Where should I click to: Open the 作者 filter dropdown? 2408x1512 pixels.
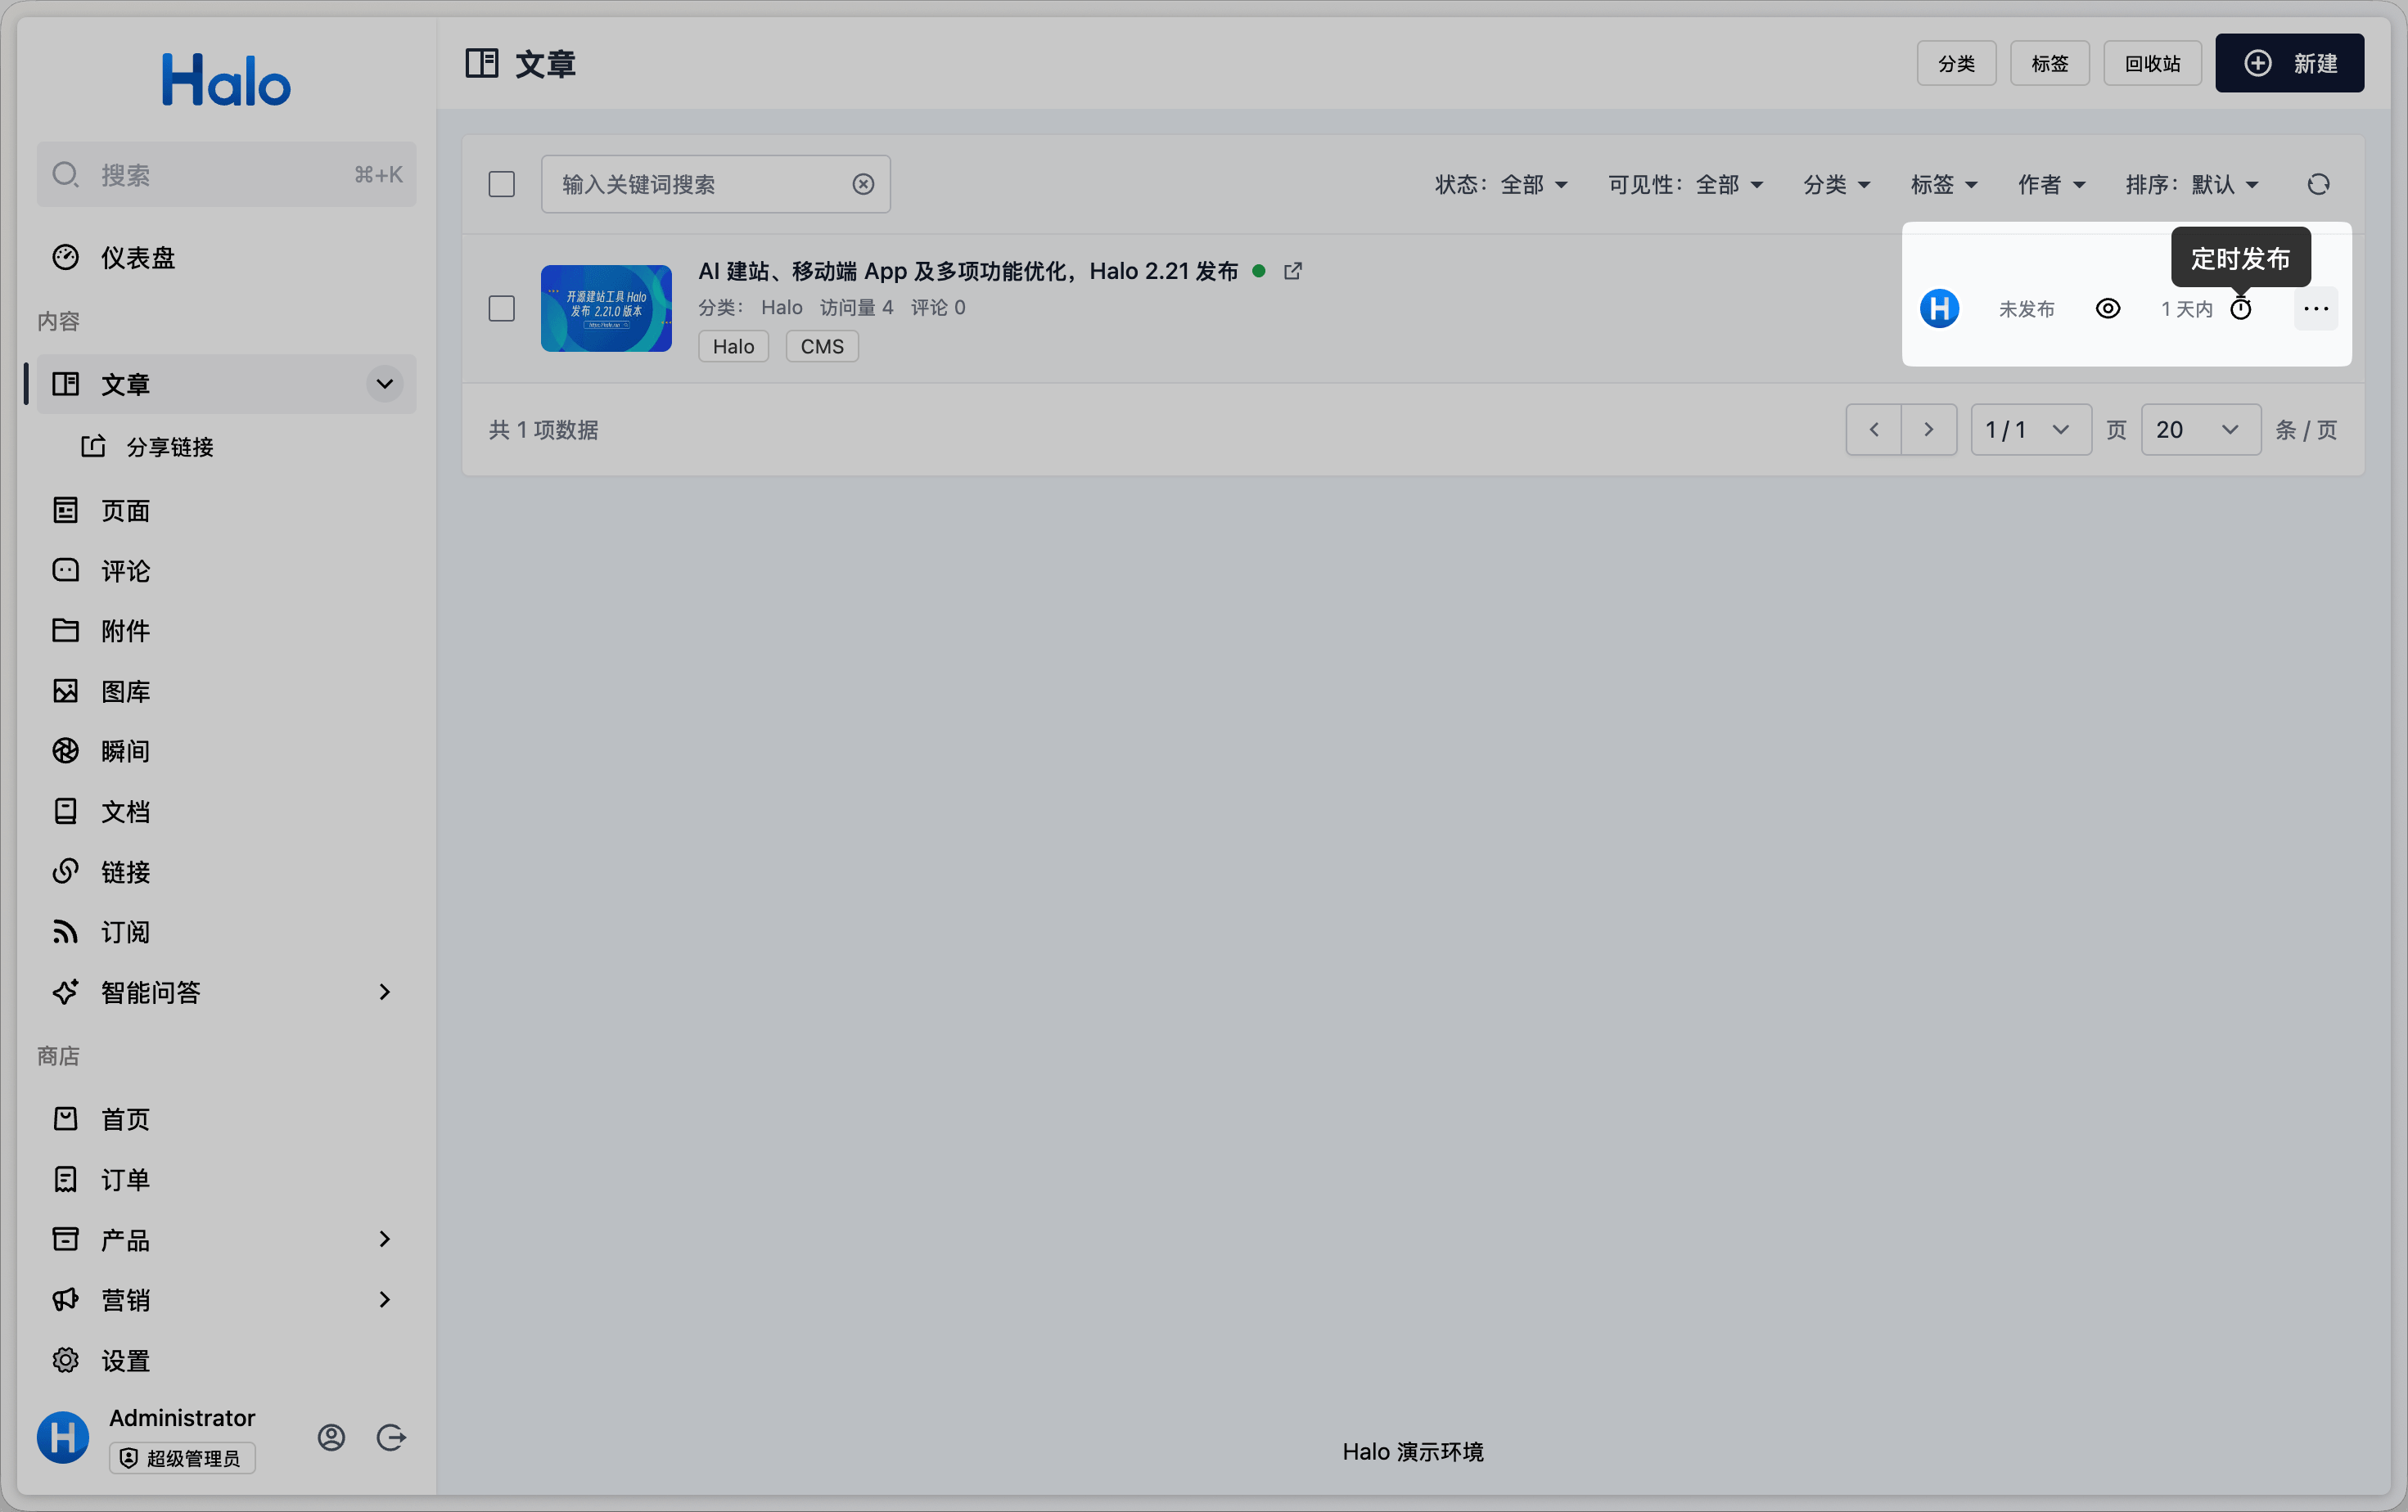click(2051, 185)
